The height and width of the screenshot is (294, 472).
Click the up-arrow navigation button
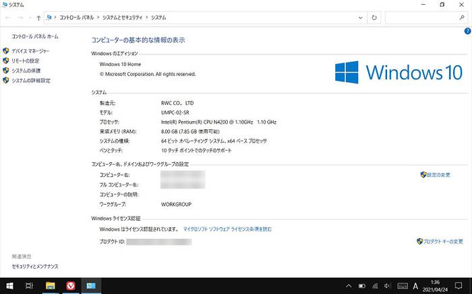coord(38,17)
